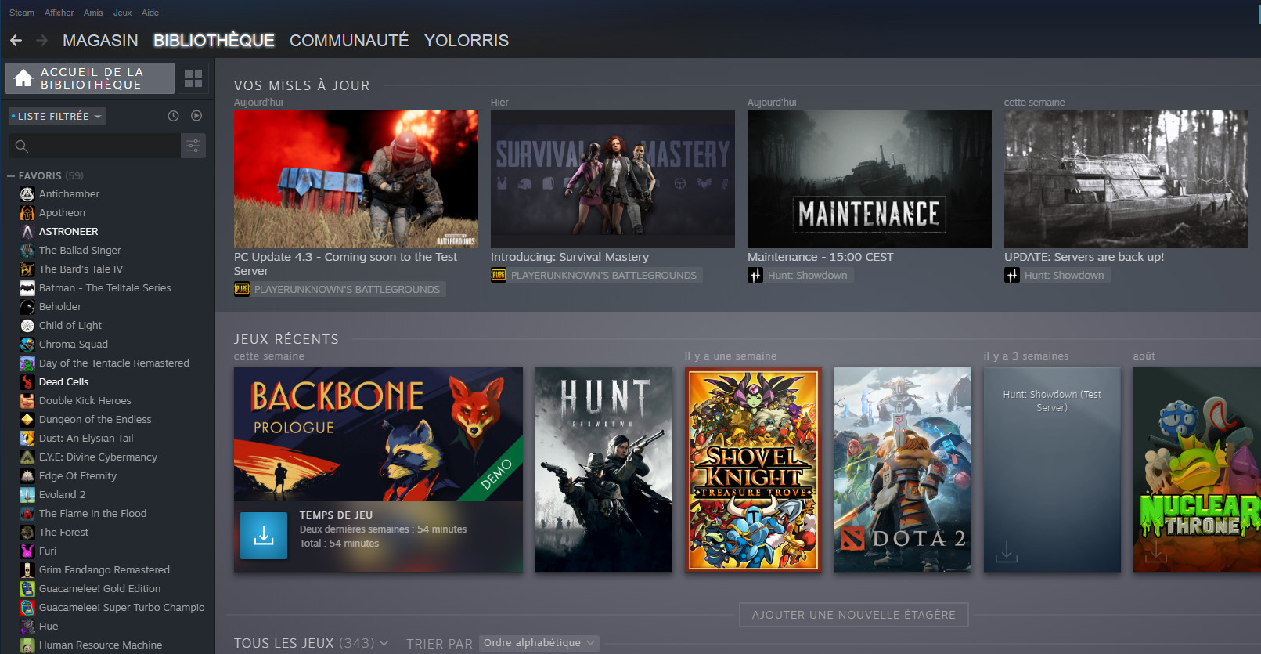Click ACCUEIL DE LA BIBLIOTHÈQUE button
Image resolution: width=1261 pixels, height=654 pixels.
[x=90, y=78]
